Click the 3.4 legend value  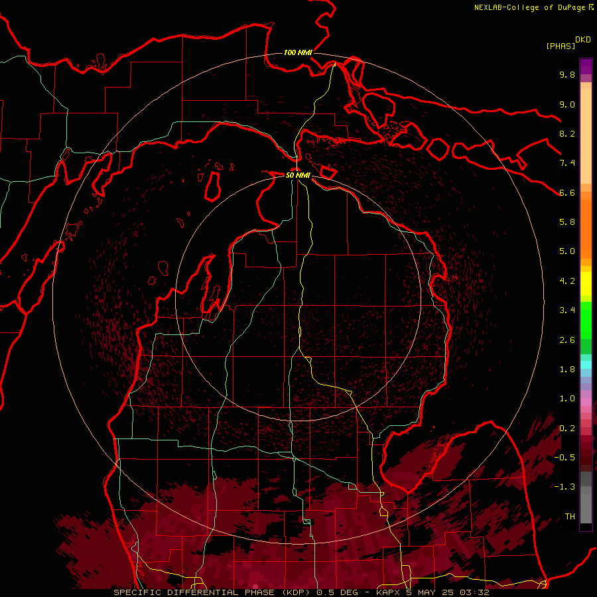(x=567, y=310)
